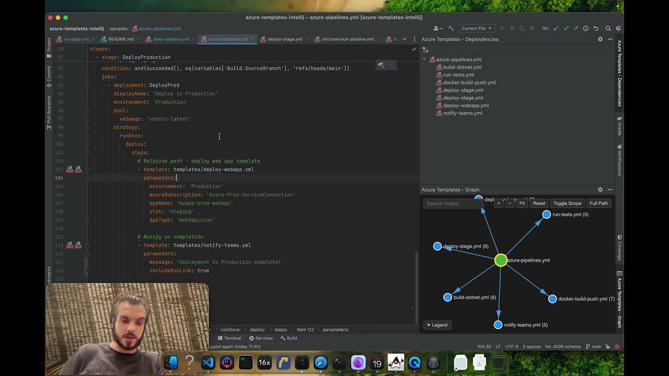
Task: Click the Git push arrow icon
Action: (x=575, y=28)
